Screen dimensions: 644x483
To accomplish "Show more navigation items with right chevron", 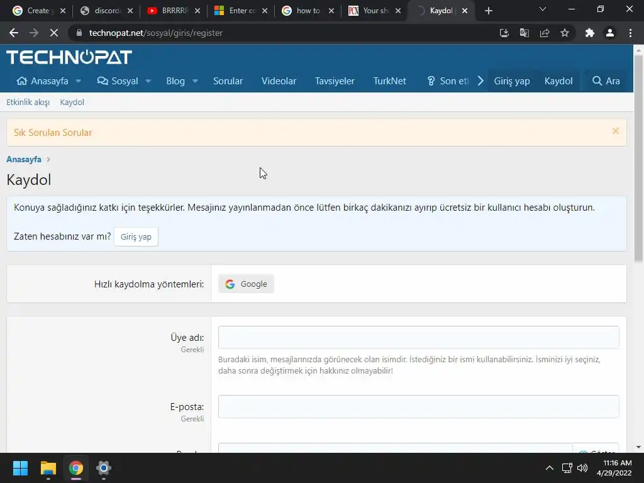I will (x=480, y=81).
